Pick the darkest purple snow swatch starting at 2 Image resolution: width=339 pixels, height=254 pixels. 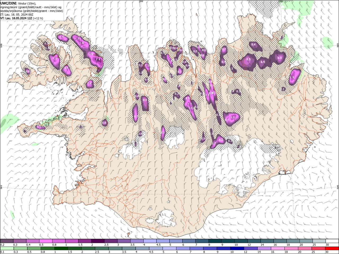tap(98, 241)
